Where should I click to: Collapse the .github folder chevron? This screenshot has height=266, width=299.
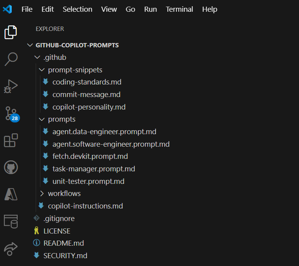37,57
